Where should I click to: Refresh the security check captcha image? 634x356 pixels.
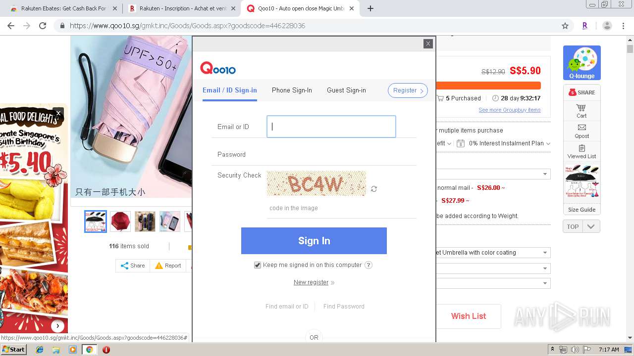[374, 189]
